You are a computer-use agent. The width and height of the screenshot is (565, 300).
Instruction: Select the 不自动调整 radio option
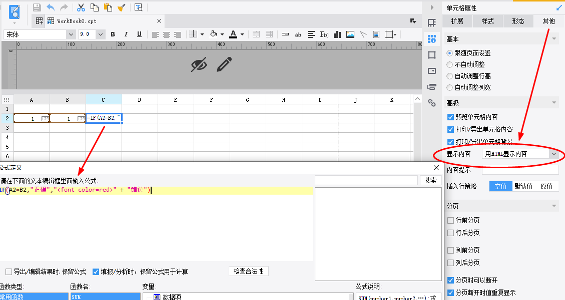click(450, 64)
